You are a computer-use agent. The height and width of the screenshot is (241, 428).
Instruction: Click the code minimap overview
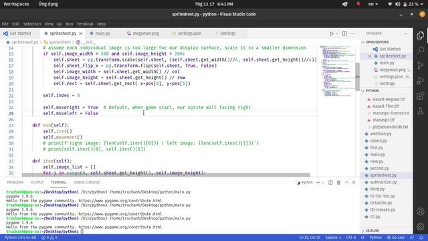338,71
